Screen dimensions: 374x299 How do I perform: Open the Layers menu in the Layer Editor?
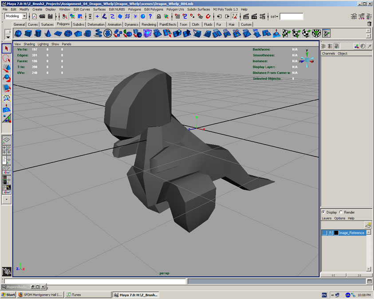pos(327,218)
